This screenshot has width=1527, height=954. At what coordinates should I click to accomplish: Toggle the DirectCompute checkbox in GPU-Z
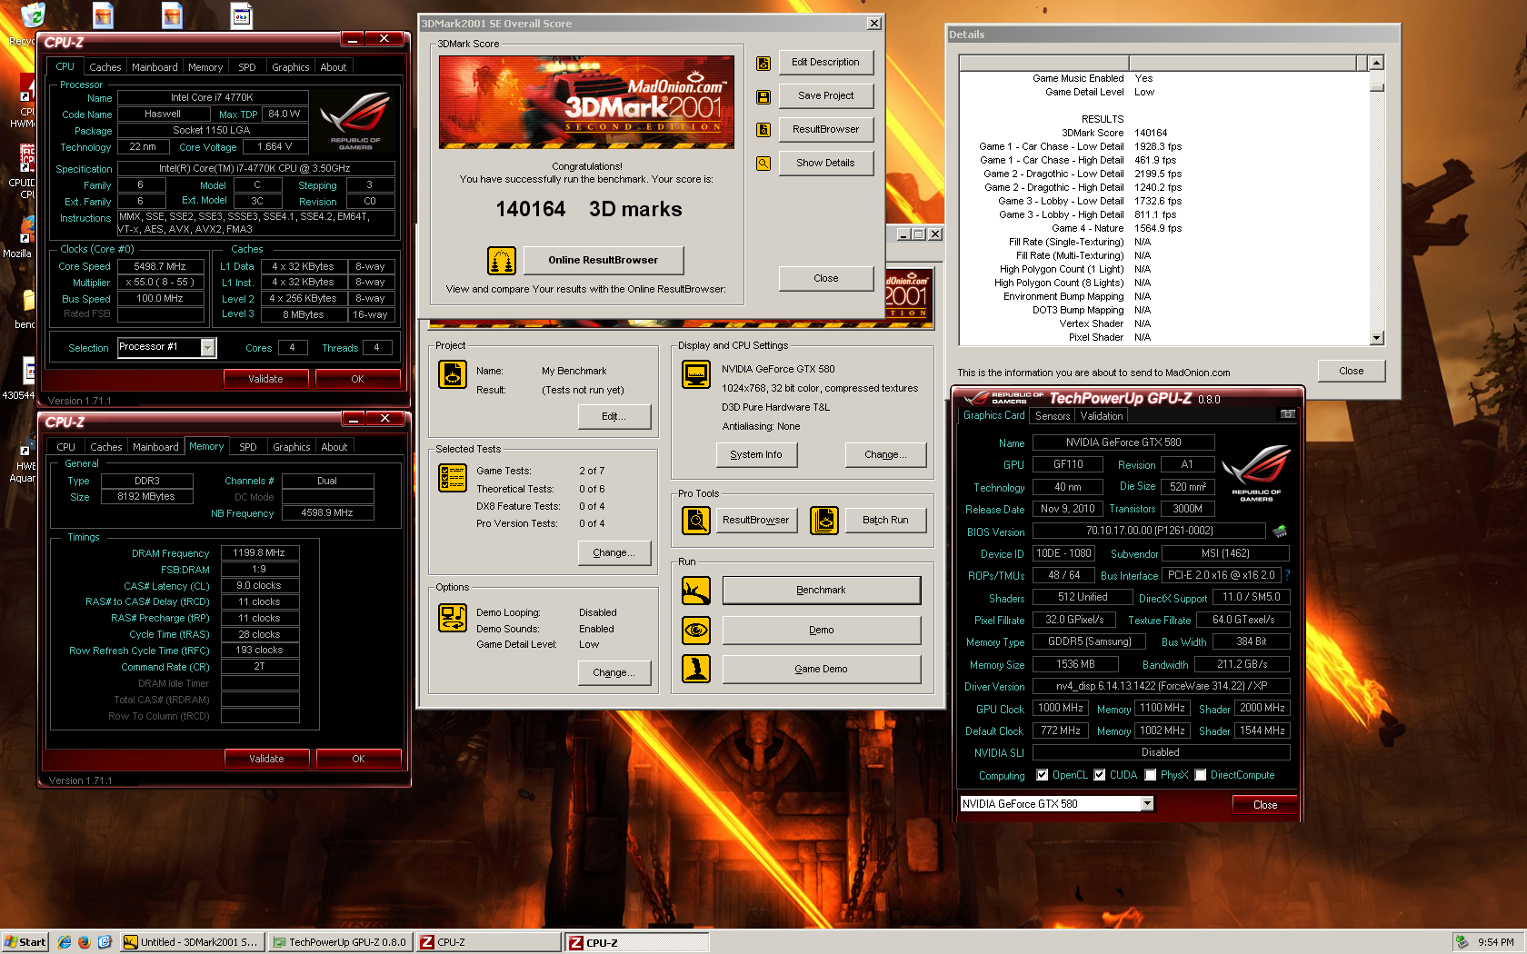[1201, 775]
